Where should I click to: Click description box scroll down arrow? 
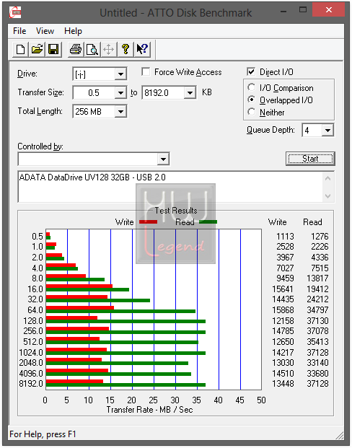point(328,196)
